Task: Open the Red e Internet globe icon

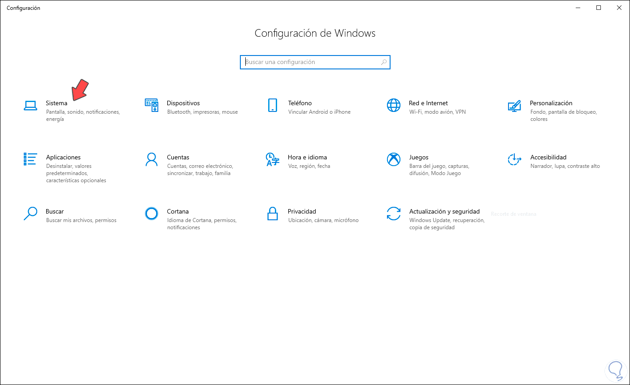Action: [x=394, y=105]
